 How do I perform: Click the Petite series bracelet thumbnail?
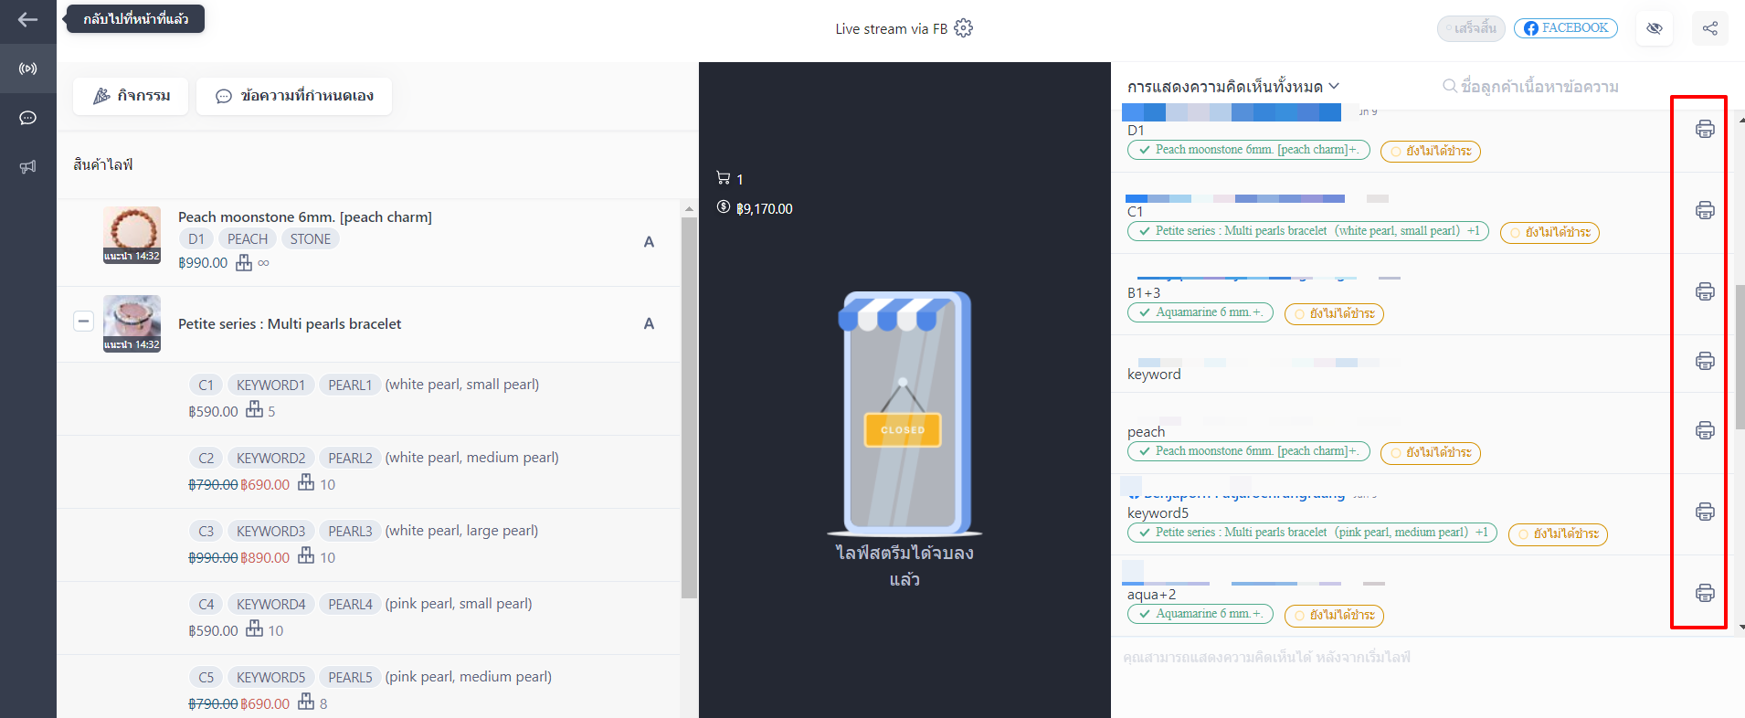[132, 323]
